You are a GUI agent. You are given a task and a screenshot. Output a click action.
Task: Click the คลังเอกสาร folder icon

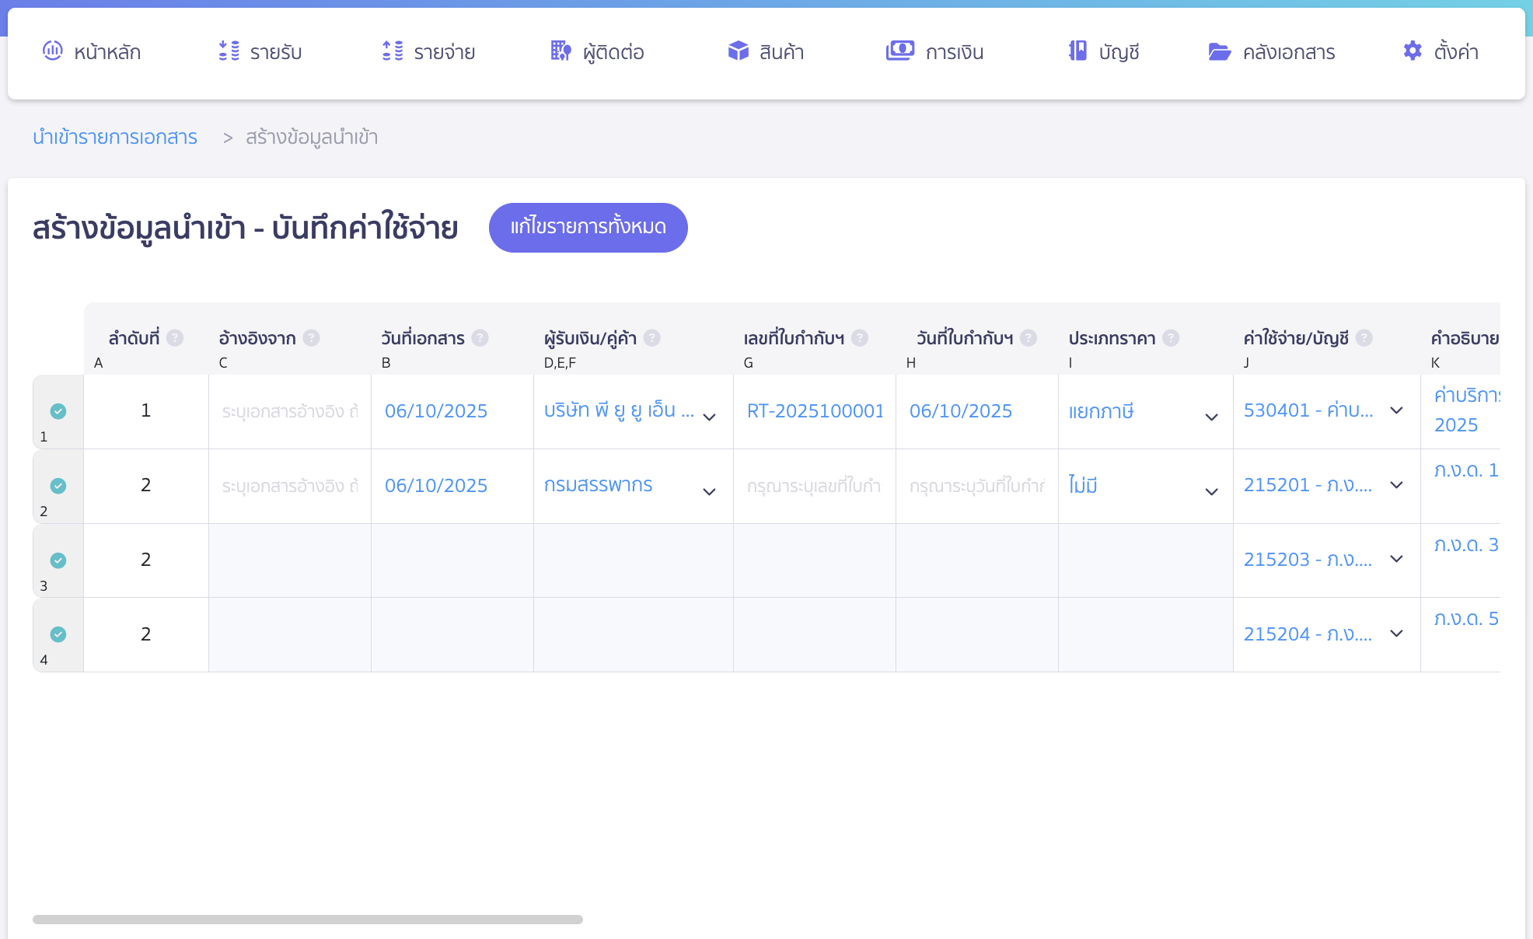(1219, 51)
